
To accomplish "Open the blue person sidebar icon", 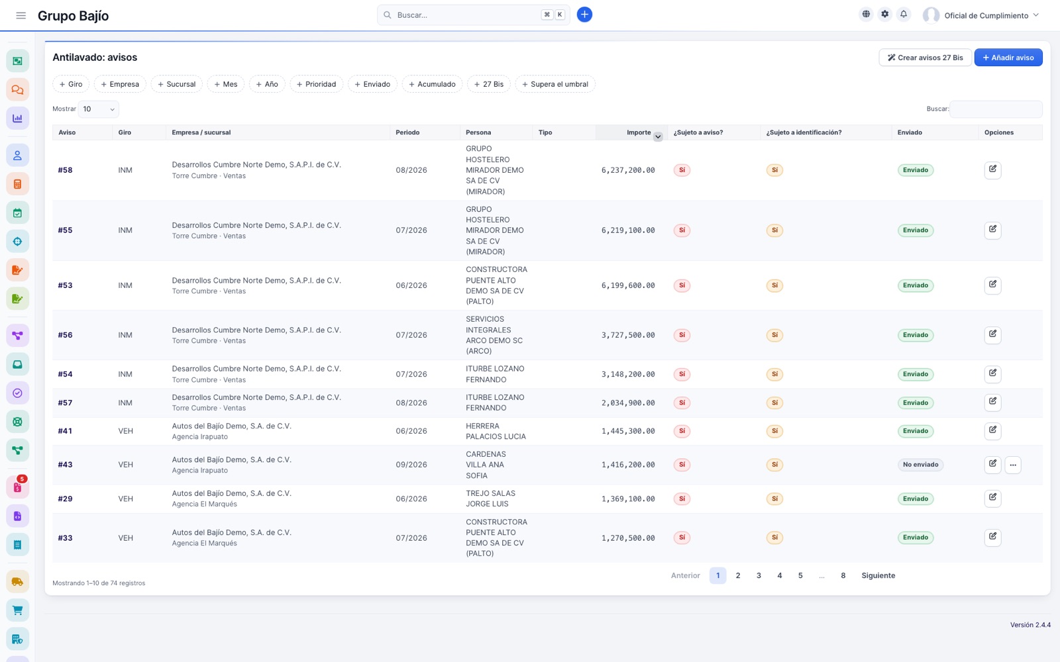I will 18,156.
